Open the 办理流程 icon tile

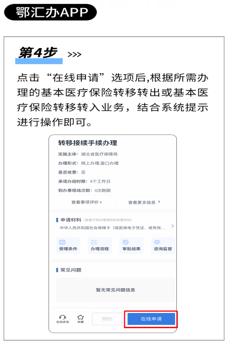click(x=100, y=246)
